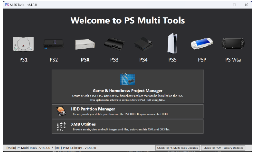Open the PS4 console icon
The width and height of the screenshot is (257, 154).
143,44
